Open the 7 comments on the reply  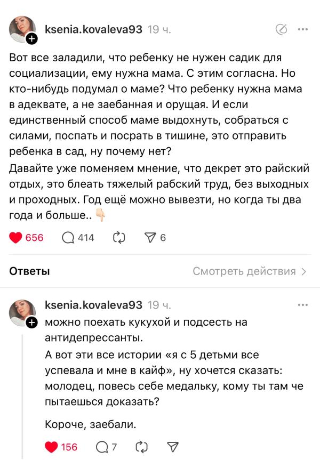click(101, 447)
